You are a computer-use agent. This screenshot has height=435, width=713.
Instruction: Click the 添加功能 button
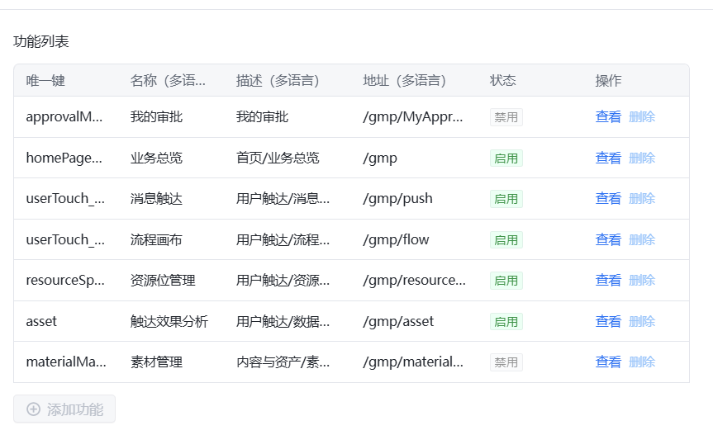(x=64, y=409)
